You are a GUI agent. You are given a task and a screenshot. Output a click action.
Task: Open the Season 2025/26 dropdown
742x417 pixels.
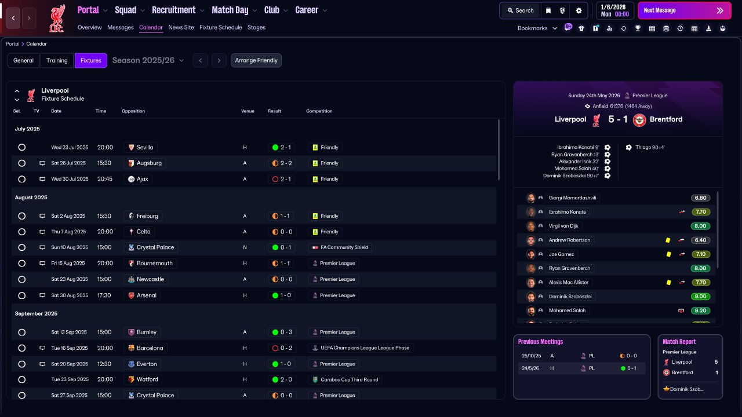pyautogui.click(x=148, y=60)
